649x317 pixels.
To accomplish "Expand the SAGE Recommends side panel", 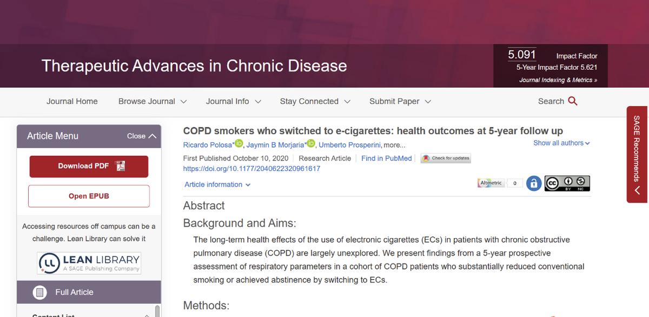I will 637,155.
